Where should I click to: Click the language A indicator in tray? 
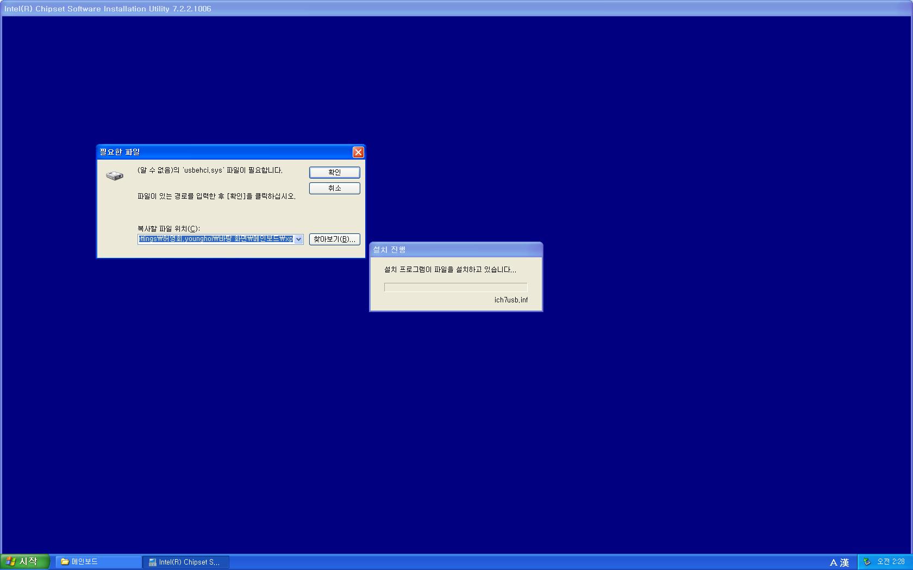pyautogui.click(x=833, y=562)
